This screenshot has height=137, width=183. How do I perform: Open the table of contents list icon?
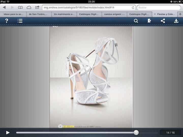pyautogui.click(x=20, y=21)
